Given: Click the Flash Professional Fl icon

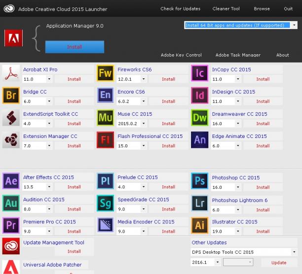Looking at the screenshot, I should click(105, 140).
